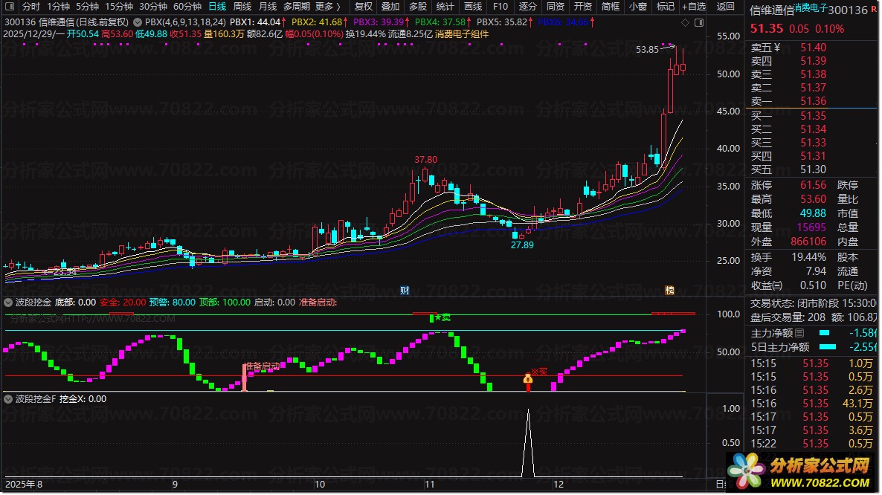Click the 榜 ranking marker on the chart
Image resolution: width=882 pixels, height=495 pixels.
(669, 290)
